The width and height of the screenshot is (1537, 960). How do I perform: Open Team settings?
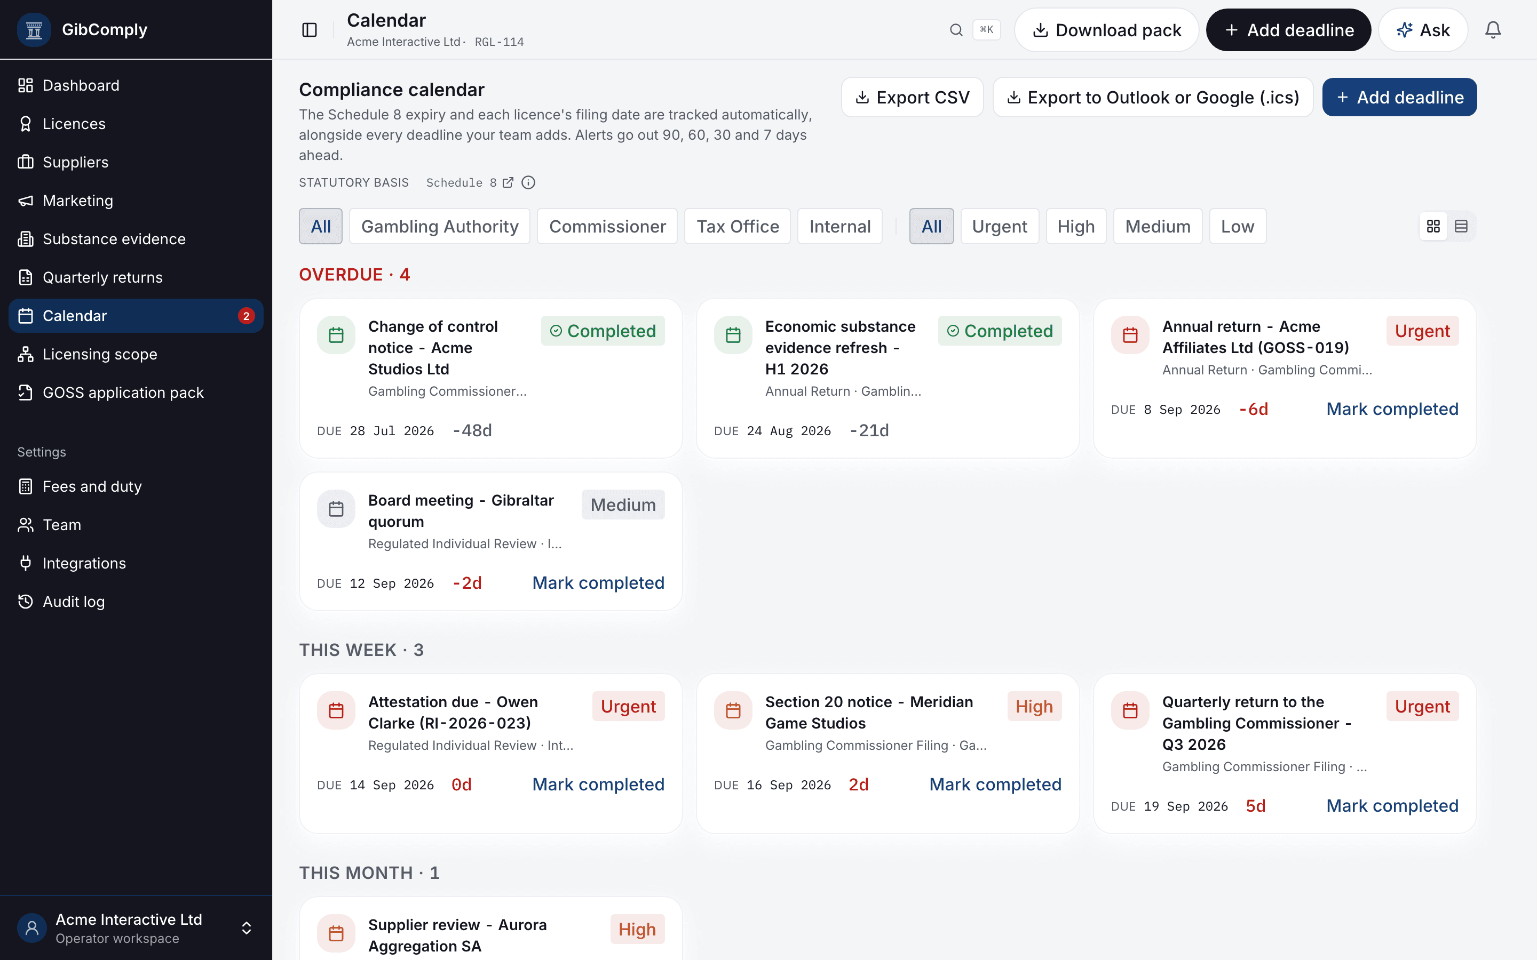click(136, 525)
